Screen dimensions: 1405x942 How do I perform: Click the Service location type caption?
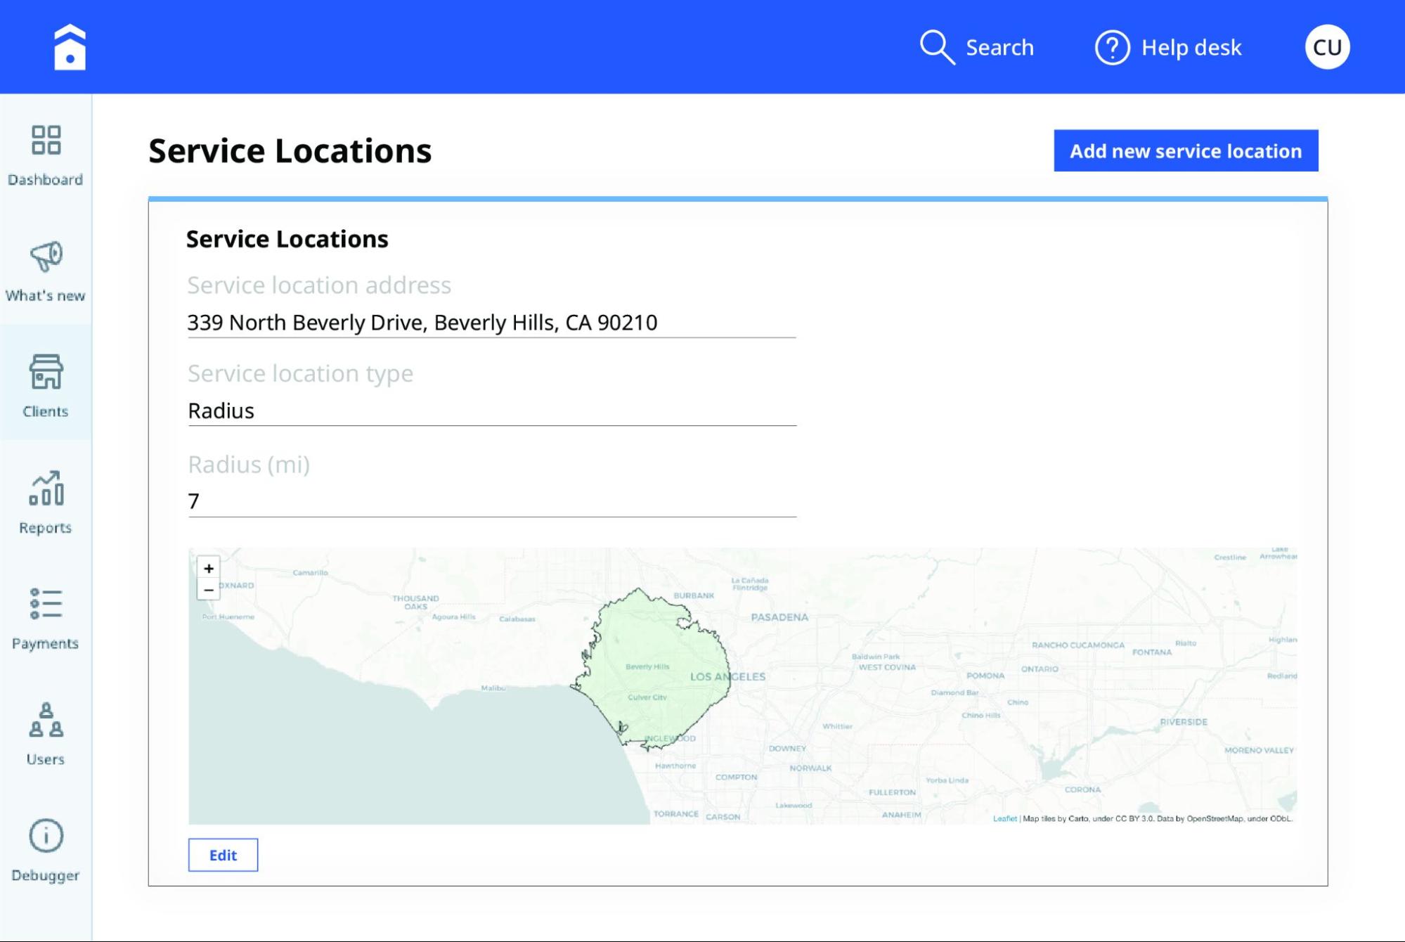point(300,373)
